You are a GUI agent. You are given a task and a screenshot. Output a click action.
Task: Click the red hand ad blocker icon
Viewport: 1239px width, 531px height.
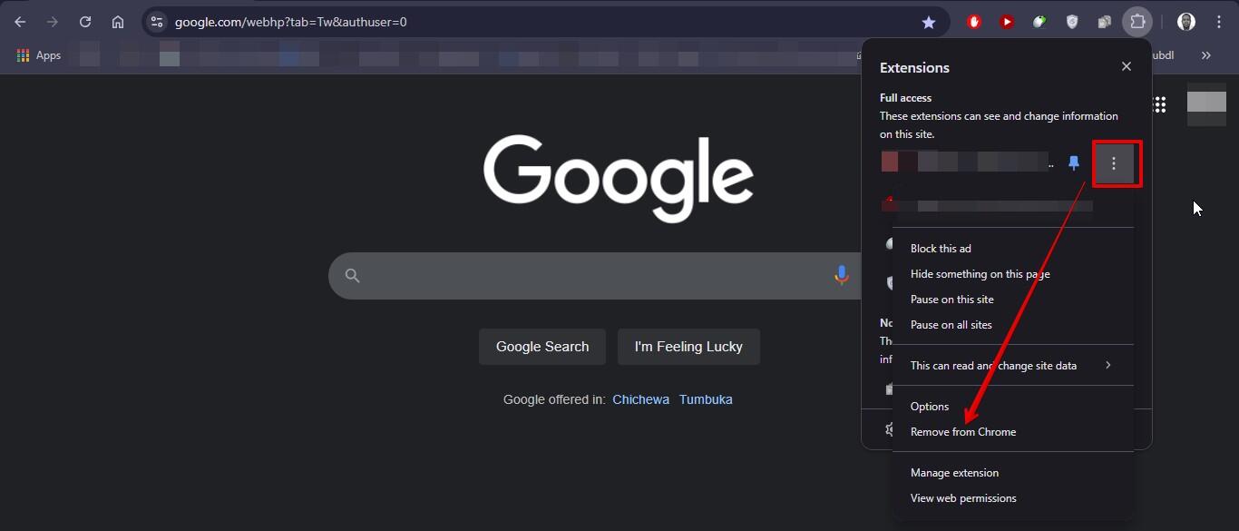tap(974, 22)
